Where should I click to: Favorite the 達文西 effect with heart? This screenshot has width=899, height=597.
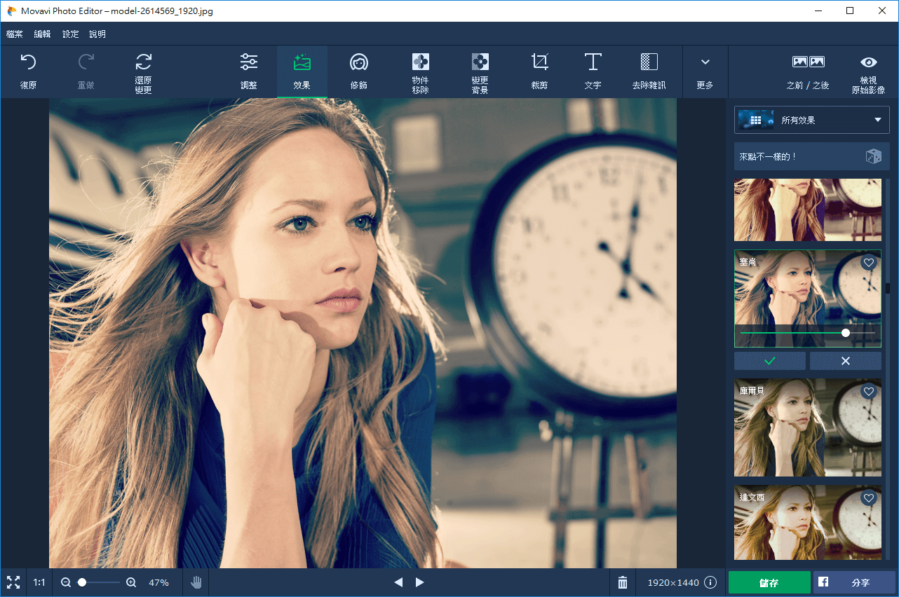coord(869,498)
